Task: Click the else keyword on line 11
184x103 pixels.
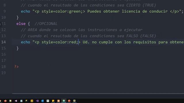Action: pos(21,23)
